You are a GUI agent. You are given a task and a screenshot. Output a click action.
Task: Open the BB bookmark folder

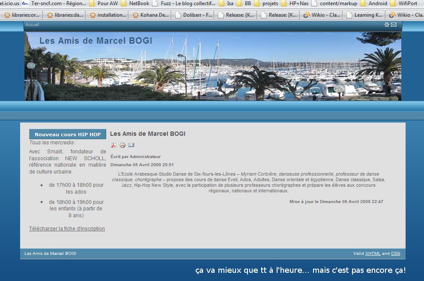tap(244, 3)
